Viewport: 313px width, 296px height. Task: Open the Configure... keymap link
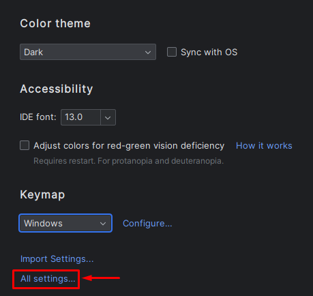point(147,224)
